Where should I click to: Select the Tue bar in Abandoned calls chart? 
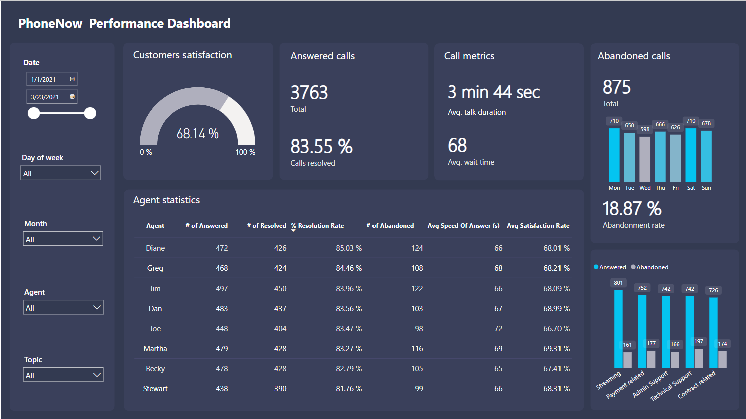click(630, 157)
